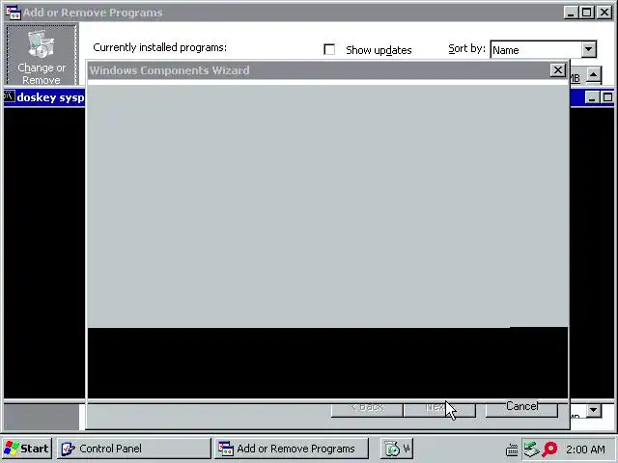Click the Add or Remove Programs title icon

(x=13, y=13)
